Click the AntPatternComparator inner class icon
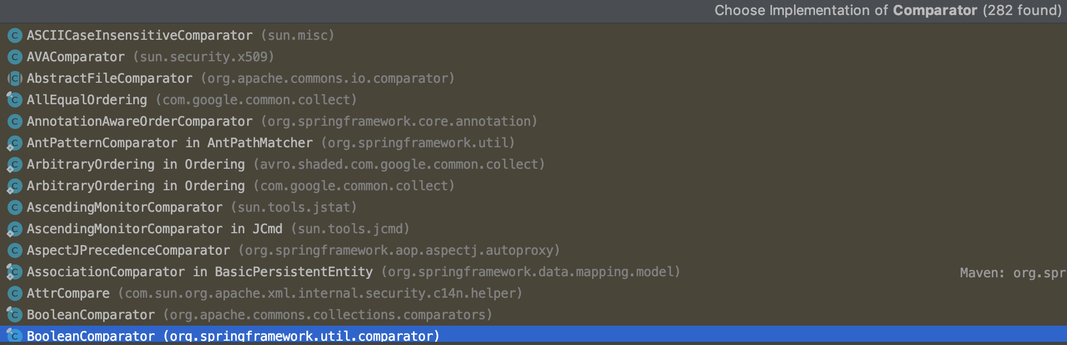Image resolution: width=1067 pixels, height=345 pixels. coord(15,143)
